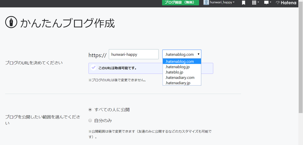The width and height of the screenshot is (303, 145).
Task: Select the 自分のみ radio button
Action: (x=90, y=121)
